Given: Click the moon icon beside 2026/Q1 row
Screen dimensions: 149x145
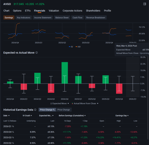Looking at the screenshot, I should tap(13, 126).
